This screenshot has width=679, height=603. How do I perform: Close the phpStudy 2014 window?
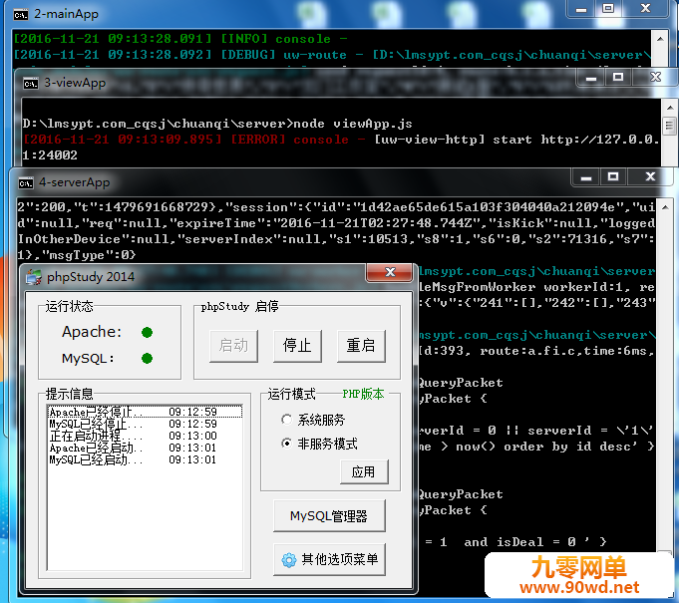pos(389,272)
